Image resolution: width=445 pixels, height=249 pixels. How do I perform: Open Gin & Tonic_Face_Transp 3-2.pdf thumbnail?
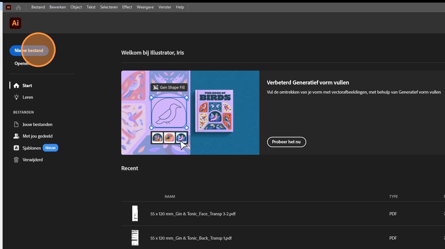[135, 213]
